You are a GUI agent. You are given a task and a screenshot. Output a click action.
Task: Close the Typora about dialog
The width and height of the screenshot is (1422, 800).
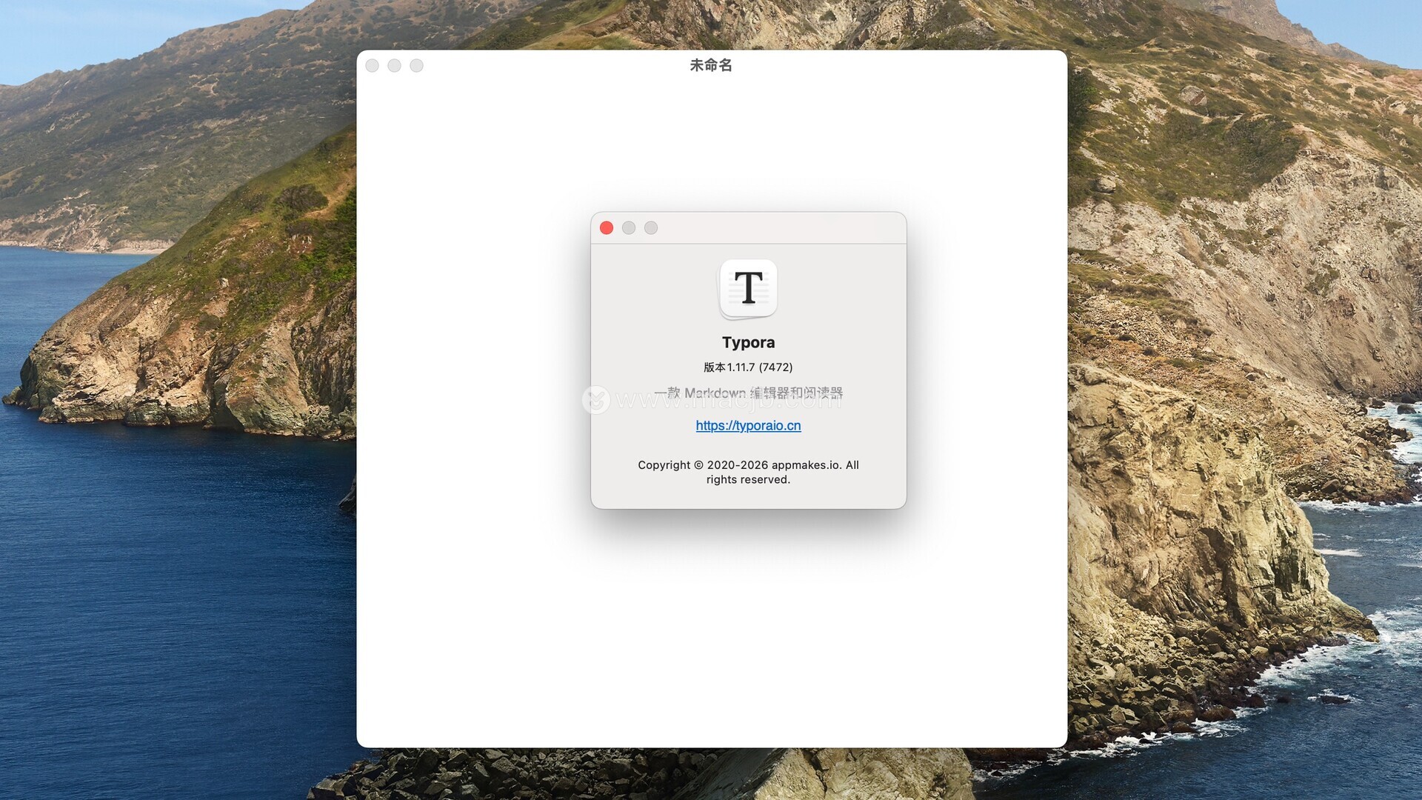[607, 228]
